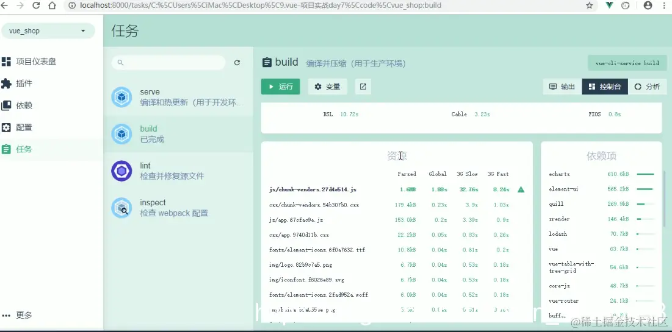The width and height of the screenshot is (672, 332).
Task: Click the 3G Fast column header
Action: (x=498, y=174)
